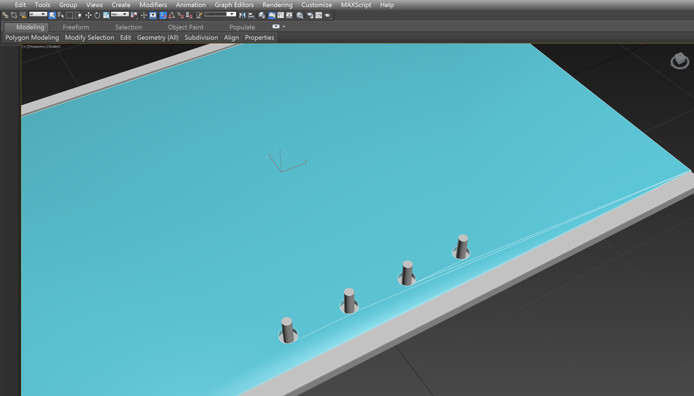Open the Curve Editor from the toolbar
694x396 pixels.
pyautogui.click(x=281, y=16)
